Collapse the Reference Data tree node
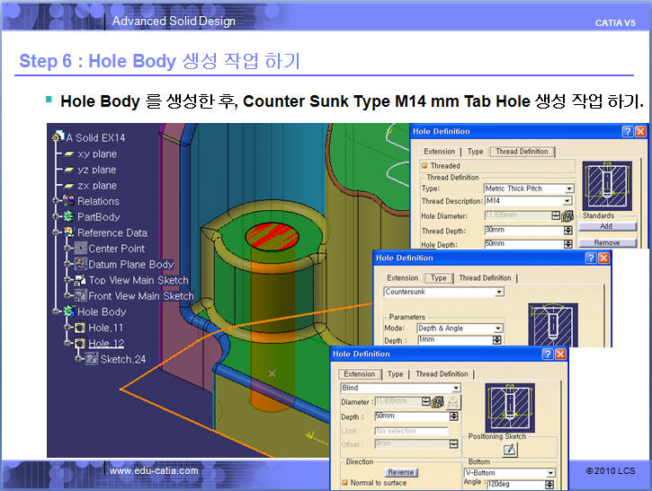The height and width of the screenshot is (491, 652). point(55,232)
